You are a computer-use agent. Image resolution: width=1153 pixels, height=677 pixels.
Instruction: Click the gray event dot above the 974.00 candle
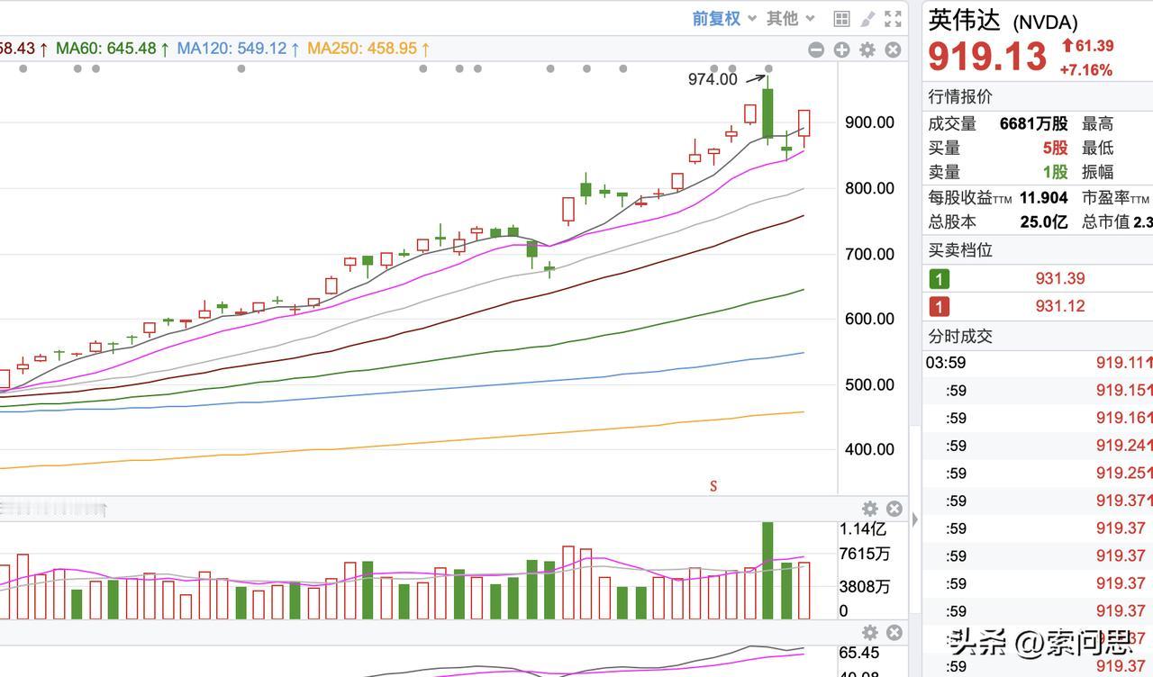(768, 68)
